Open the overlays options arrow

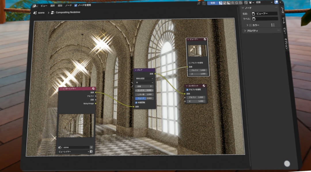pyautogui.click(x=280, y=2)
